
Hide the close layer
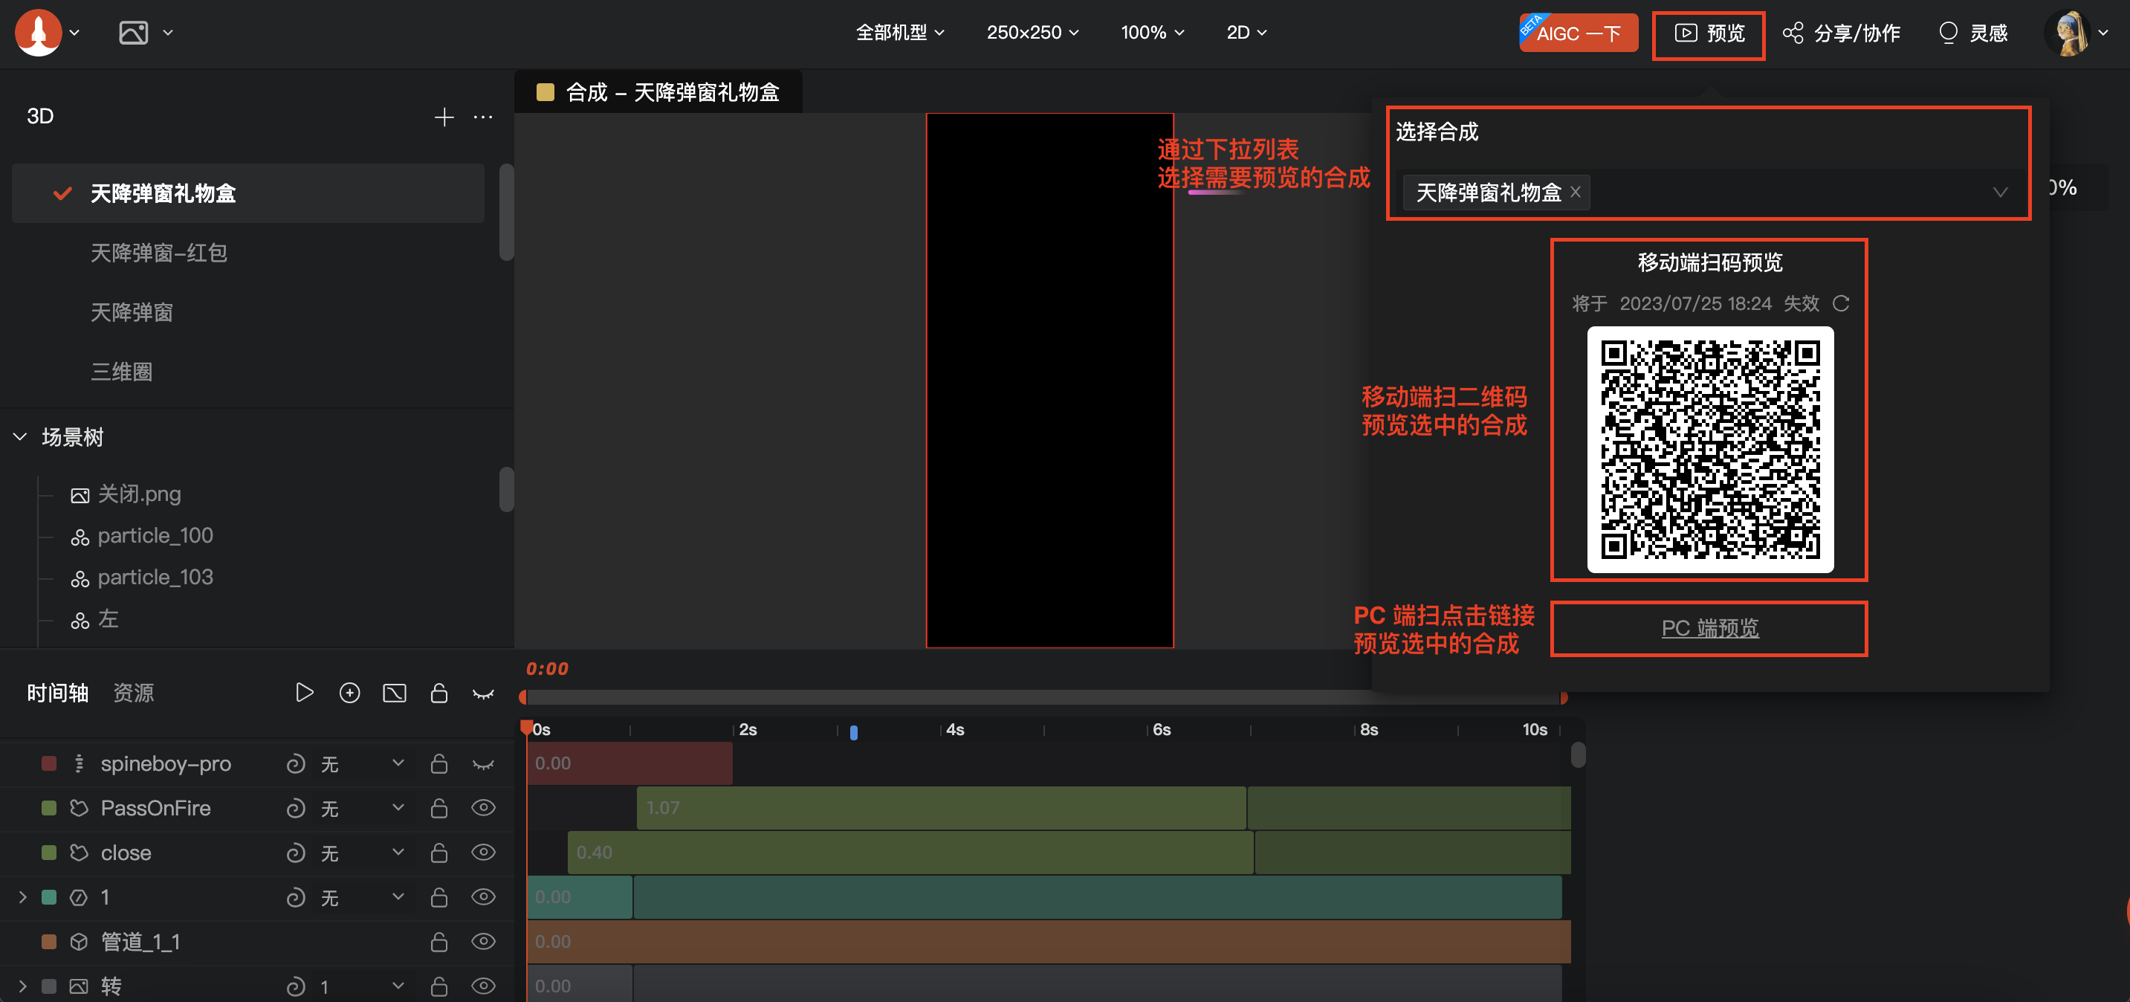click(x=484, y=853)
